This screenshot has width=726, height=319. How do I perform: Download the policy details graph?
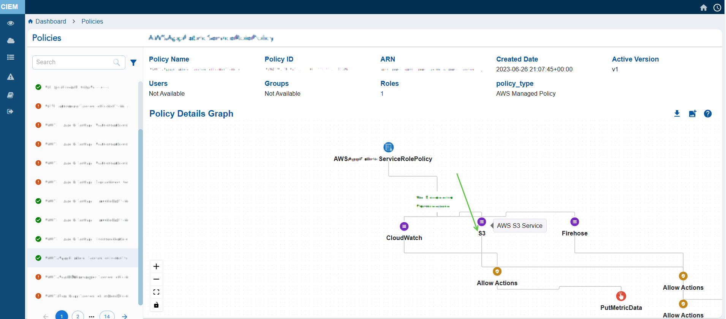point(677,114)
